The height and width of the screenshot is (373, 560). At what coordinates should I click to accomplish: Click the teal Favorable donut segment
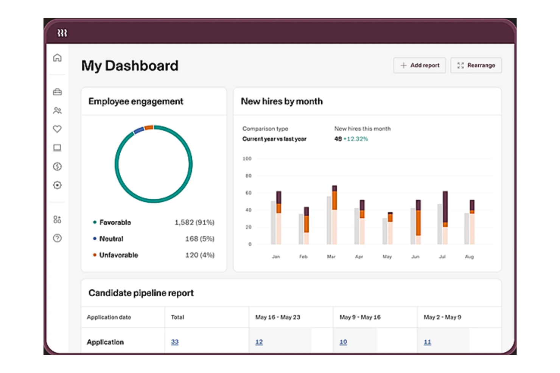(154, 201)
